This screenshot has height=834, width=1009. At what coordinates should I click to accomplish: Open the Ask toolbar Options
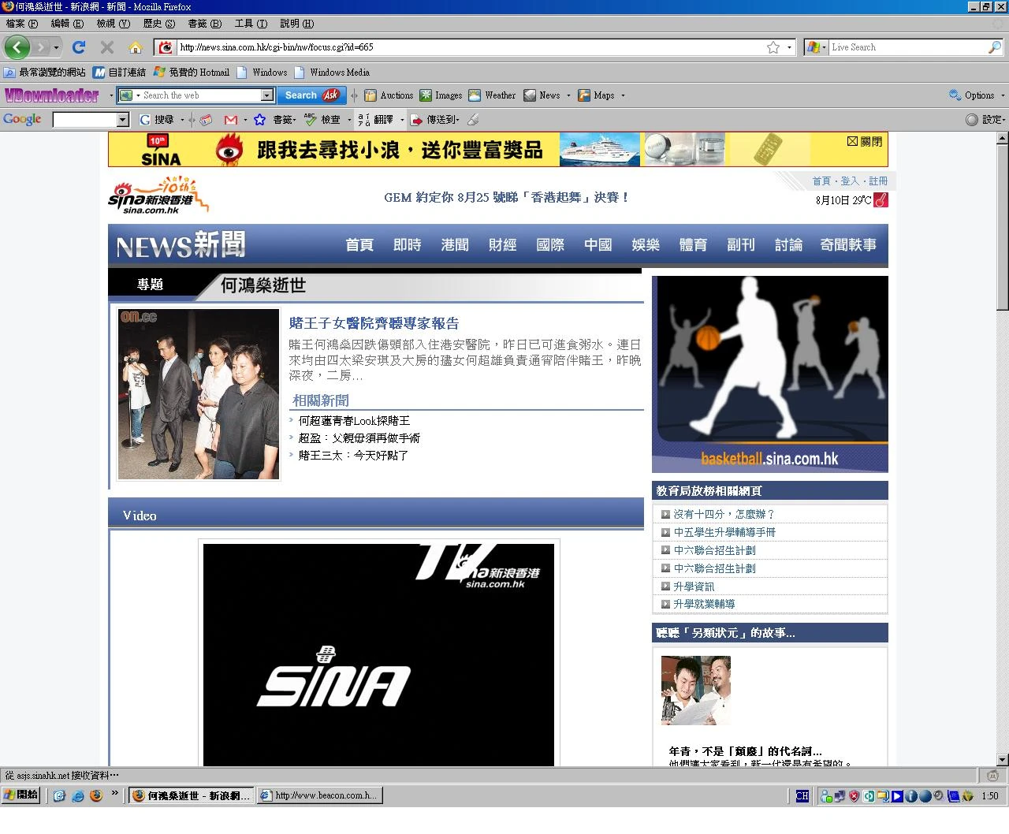972,95
